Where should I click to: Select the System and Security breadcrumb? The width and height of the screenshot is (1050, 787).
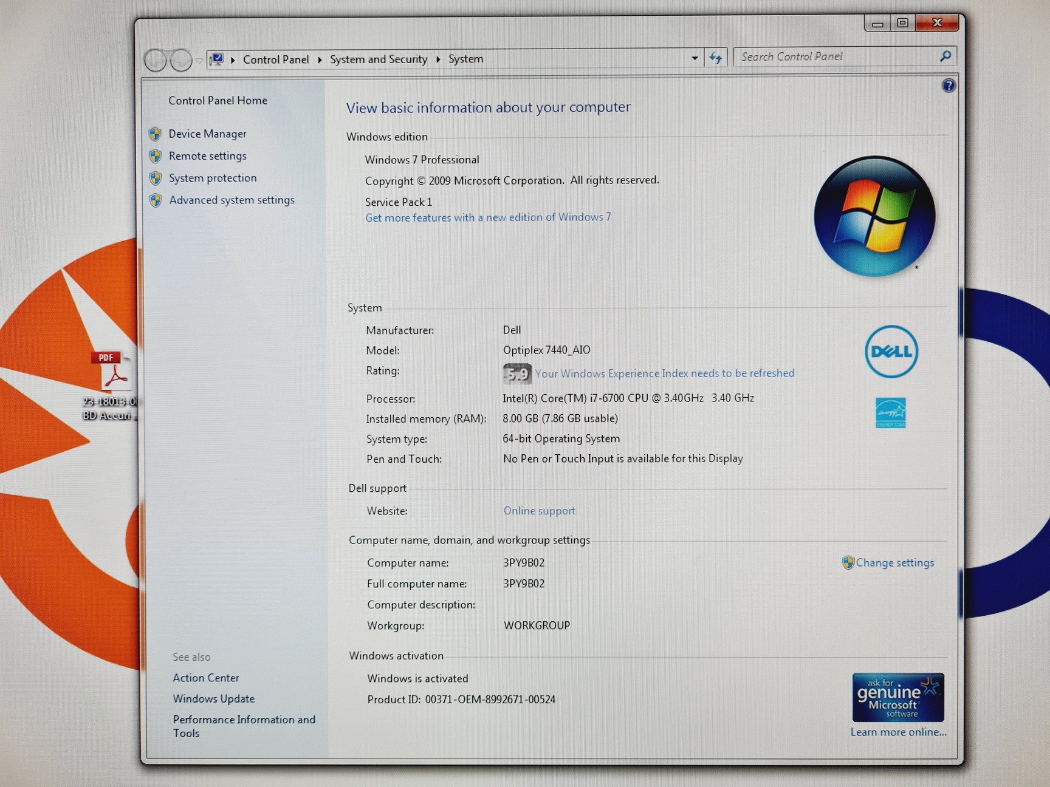coord(379,59)
